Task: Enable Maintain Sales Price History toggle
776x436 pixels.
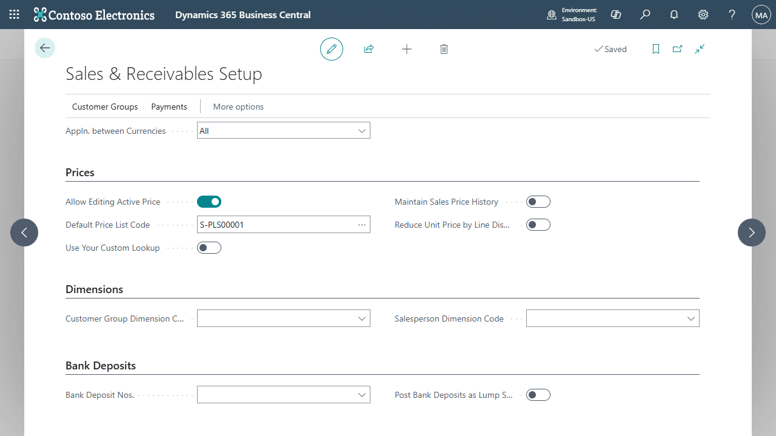Action: click(538, 202)
